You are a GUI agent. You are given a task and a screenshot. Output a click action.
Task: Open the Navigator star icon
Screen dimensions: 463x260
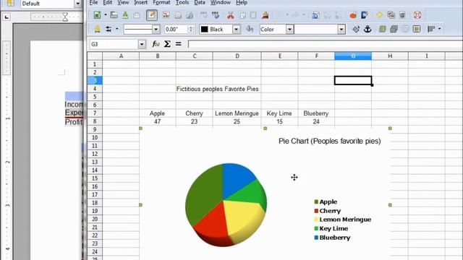(379, 15)
